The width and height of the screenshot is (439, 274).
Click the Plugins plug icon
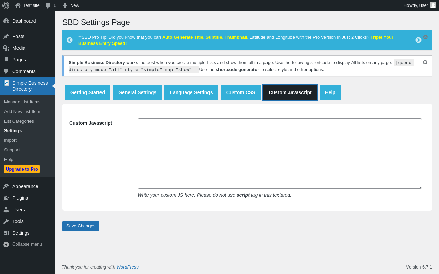[x=6, y=198]
